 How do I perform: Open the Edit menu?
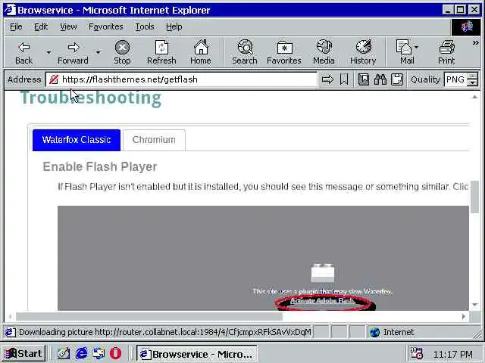pos(41,27)
